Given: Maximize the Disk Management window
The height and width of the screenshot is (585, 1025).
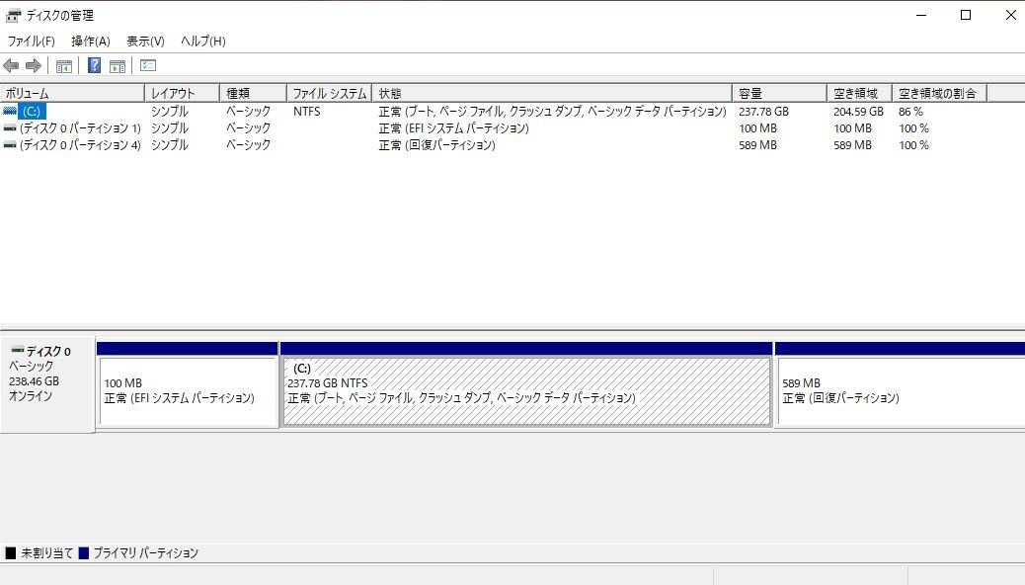Looking at the screenshot, I should coord(966,15).
